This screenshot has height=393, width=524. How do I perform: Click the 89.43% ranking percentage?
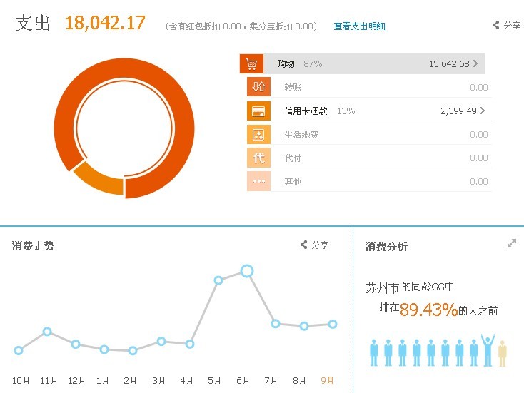pyautogui.click(x=428, y=310)
